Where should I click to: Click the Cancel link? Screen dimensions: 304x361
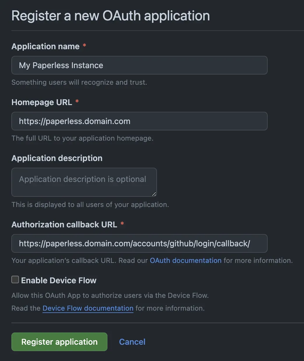click(132, 342)
